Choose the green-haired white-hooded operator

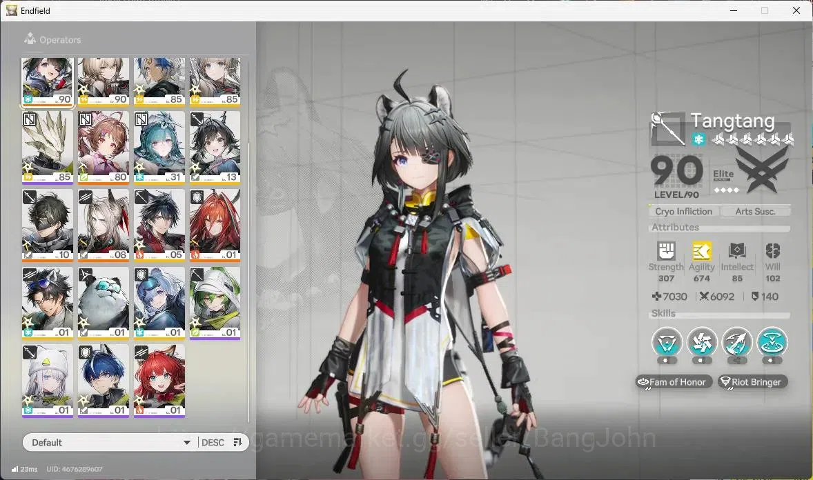[x=215, y=303]
